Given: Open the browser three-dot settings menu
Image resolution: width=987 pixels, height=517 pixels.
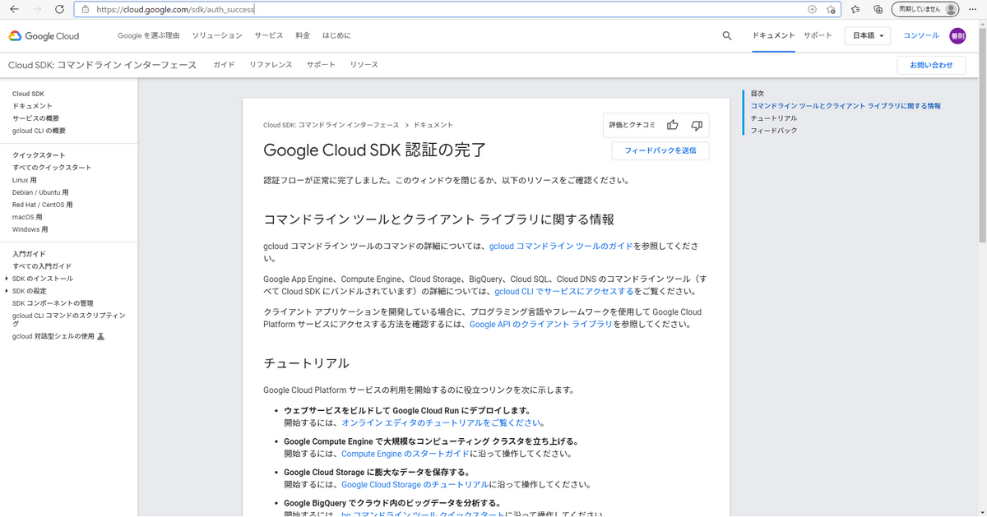Looking at the screenshot, I should pos(974,9).
